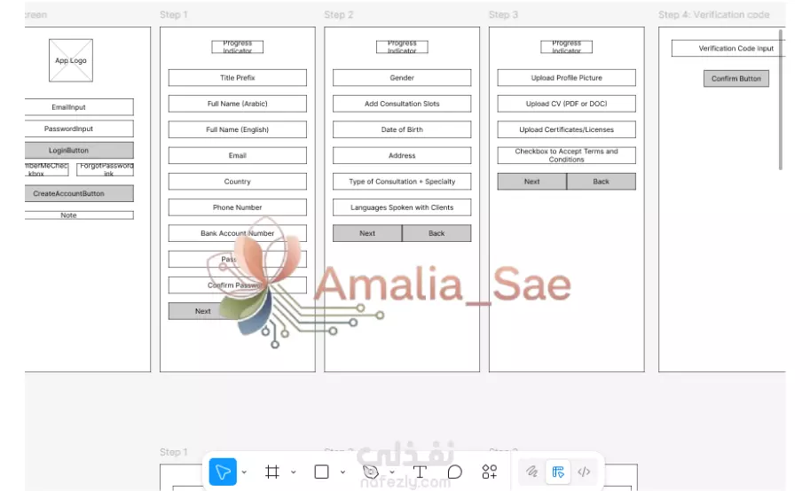This screenshot has height=491, width=810.
Task: Select the Phone Number field
Action: (x=237, y=207)
